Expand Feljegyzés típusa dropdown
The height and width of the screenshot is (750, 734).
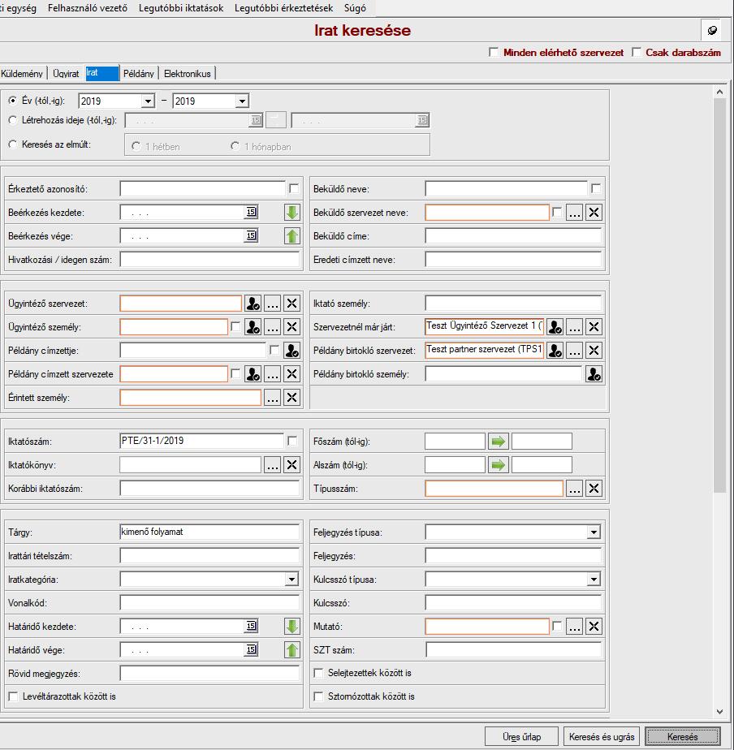[594, 532]
